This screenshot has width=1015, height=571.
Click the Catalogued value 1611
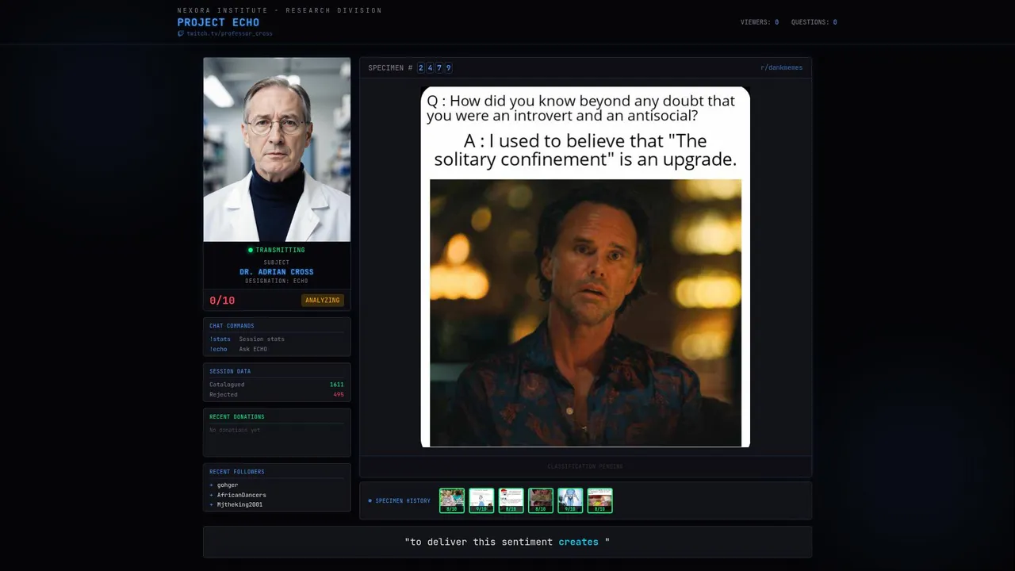pos(337,385)
